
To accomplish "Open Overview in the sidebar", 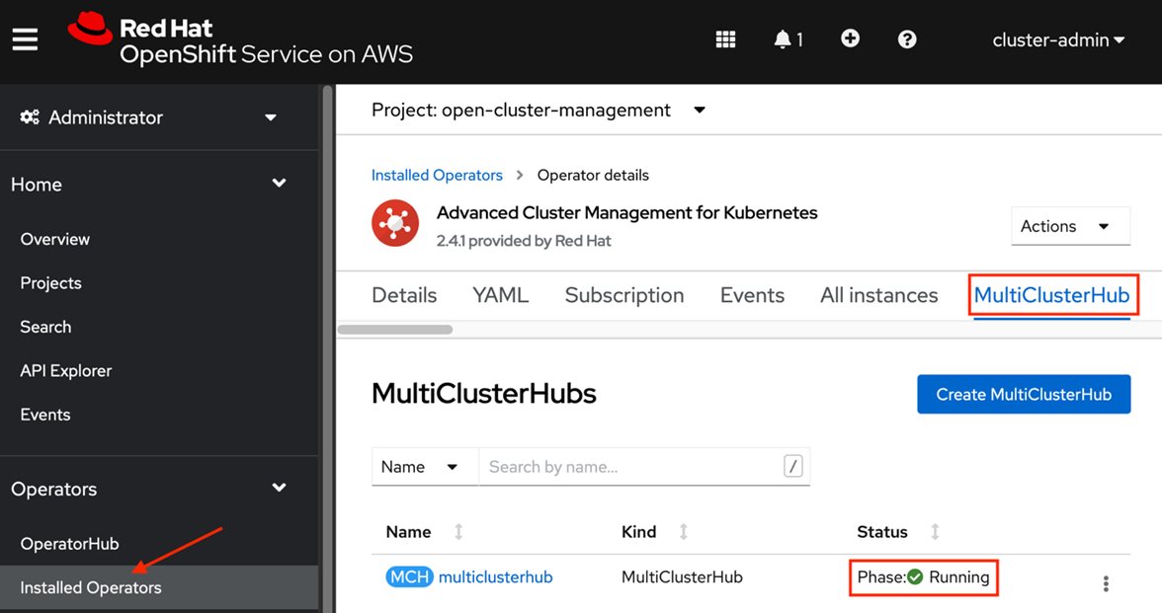I will pyautogui.click(x=55, y=239).
